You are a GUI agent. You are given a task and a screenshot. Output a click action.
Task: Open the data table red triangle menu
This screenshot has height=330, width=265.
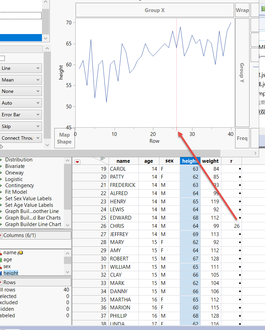[x=78, y=162]
